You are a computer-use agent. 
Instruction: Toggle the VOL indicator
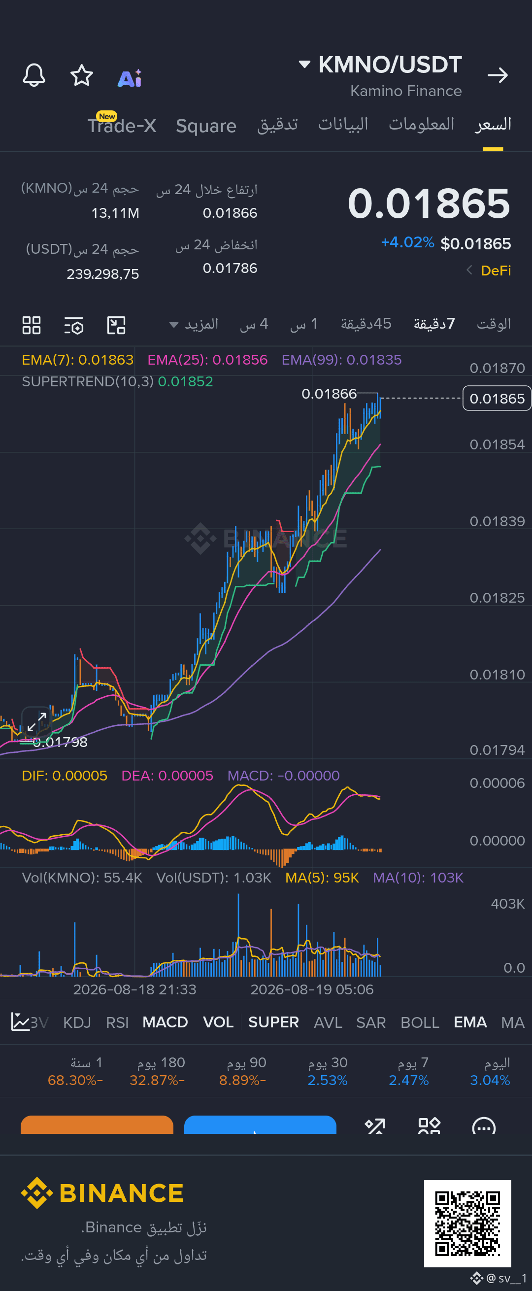[x=218, y=1022]
